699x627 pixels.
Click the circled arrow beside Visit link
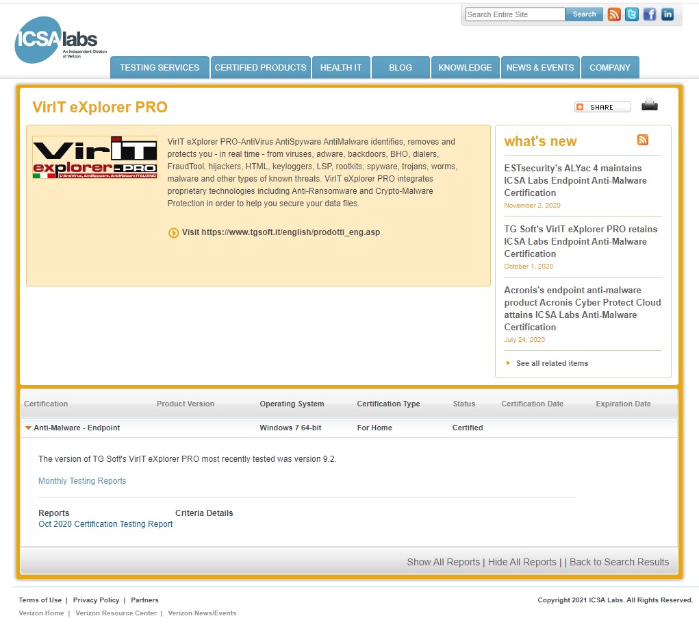tap(173, 233)
